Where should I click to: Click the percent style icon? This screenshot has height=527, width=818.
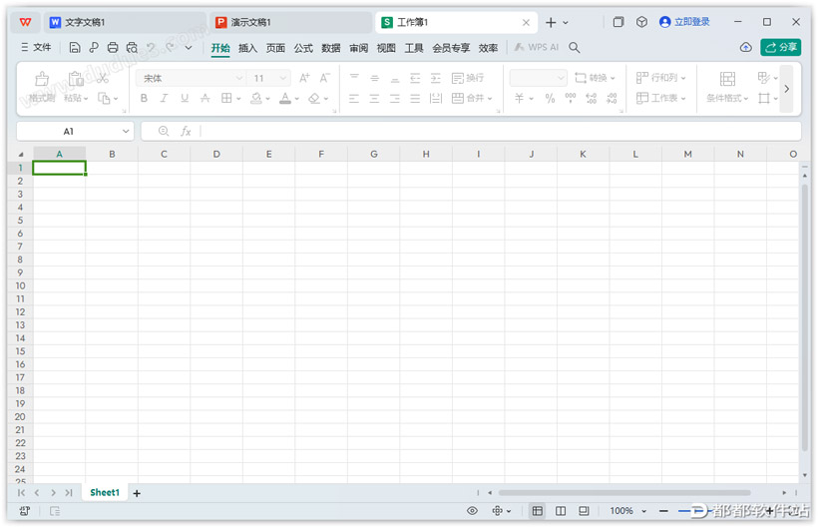550,98
